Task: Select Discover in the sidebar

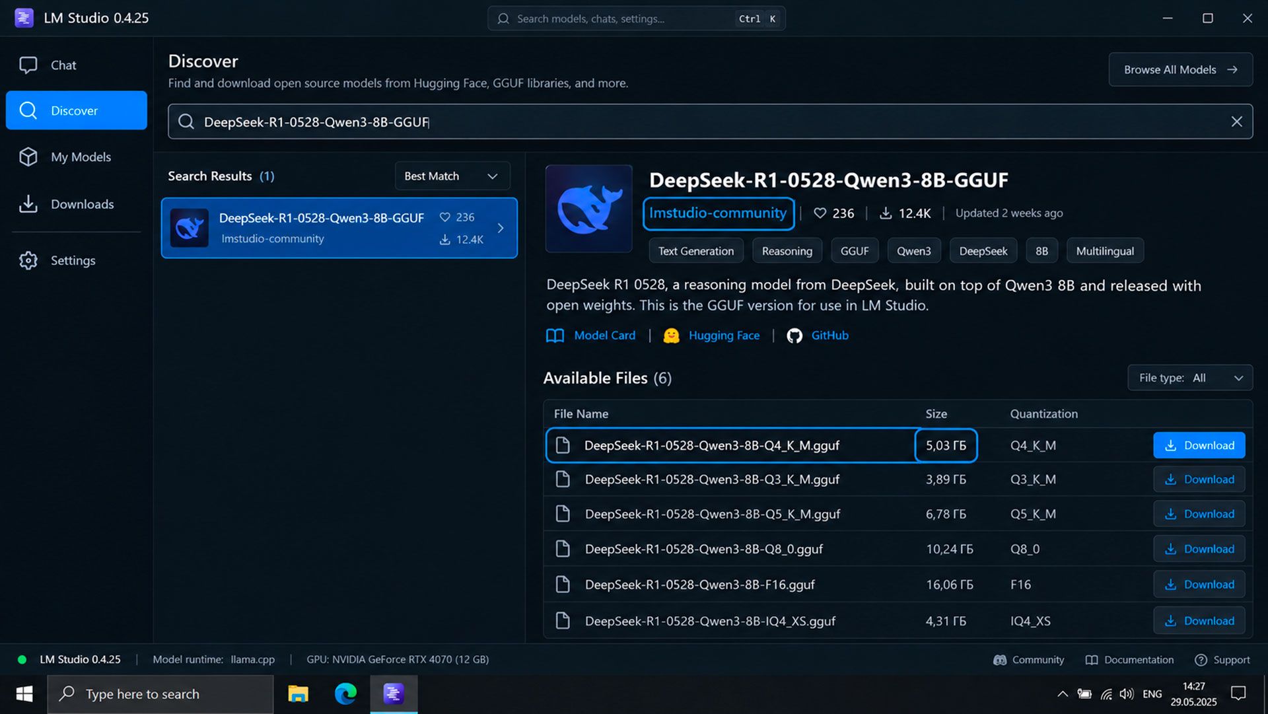Action: [76, 110]
